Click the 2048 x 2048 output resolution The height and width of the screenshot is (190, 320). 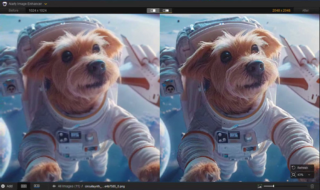(x=281, y=11)
